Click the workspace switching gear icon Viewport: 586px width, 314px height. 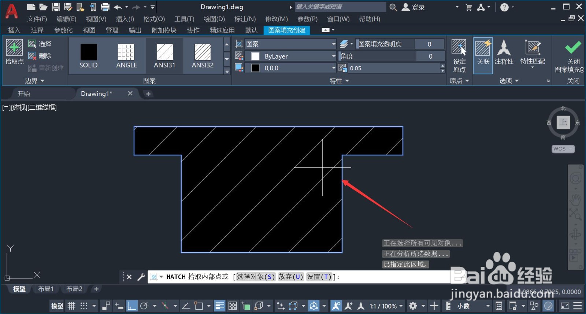point(413,306)
